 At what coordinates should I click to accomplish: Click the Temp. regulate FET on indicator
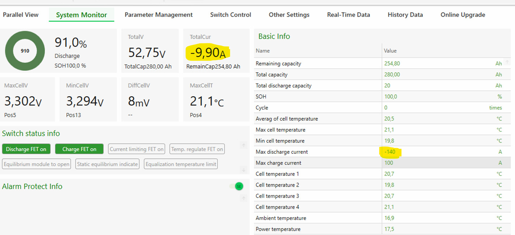click(x=197, y=149)
